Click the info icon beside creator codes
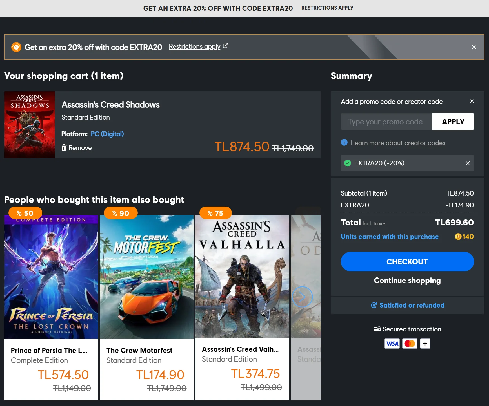Image resolution: width=489 pixels, height=406 pixels. (x=344, y=142)
